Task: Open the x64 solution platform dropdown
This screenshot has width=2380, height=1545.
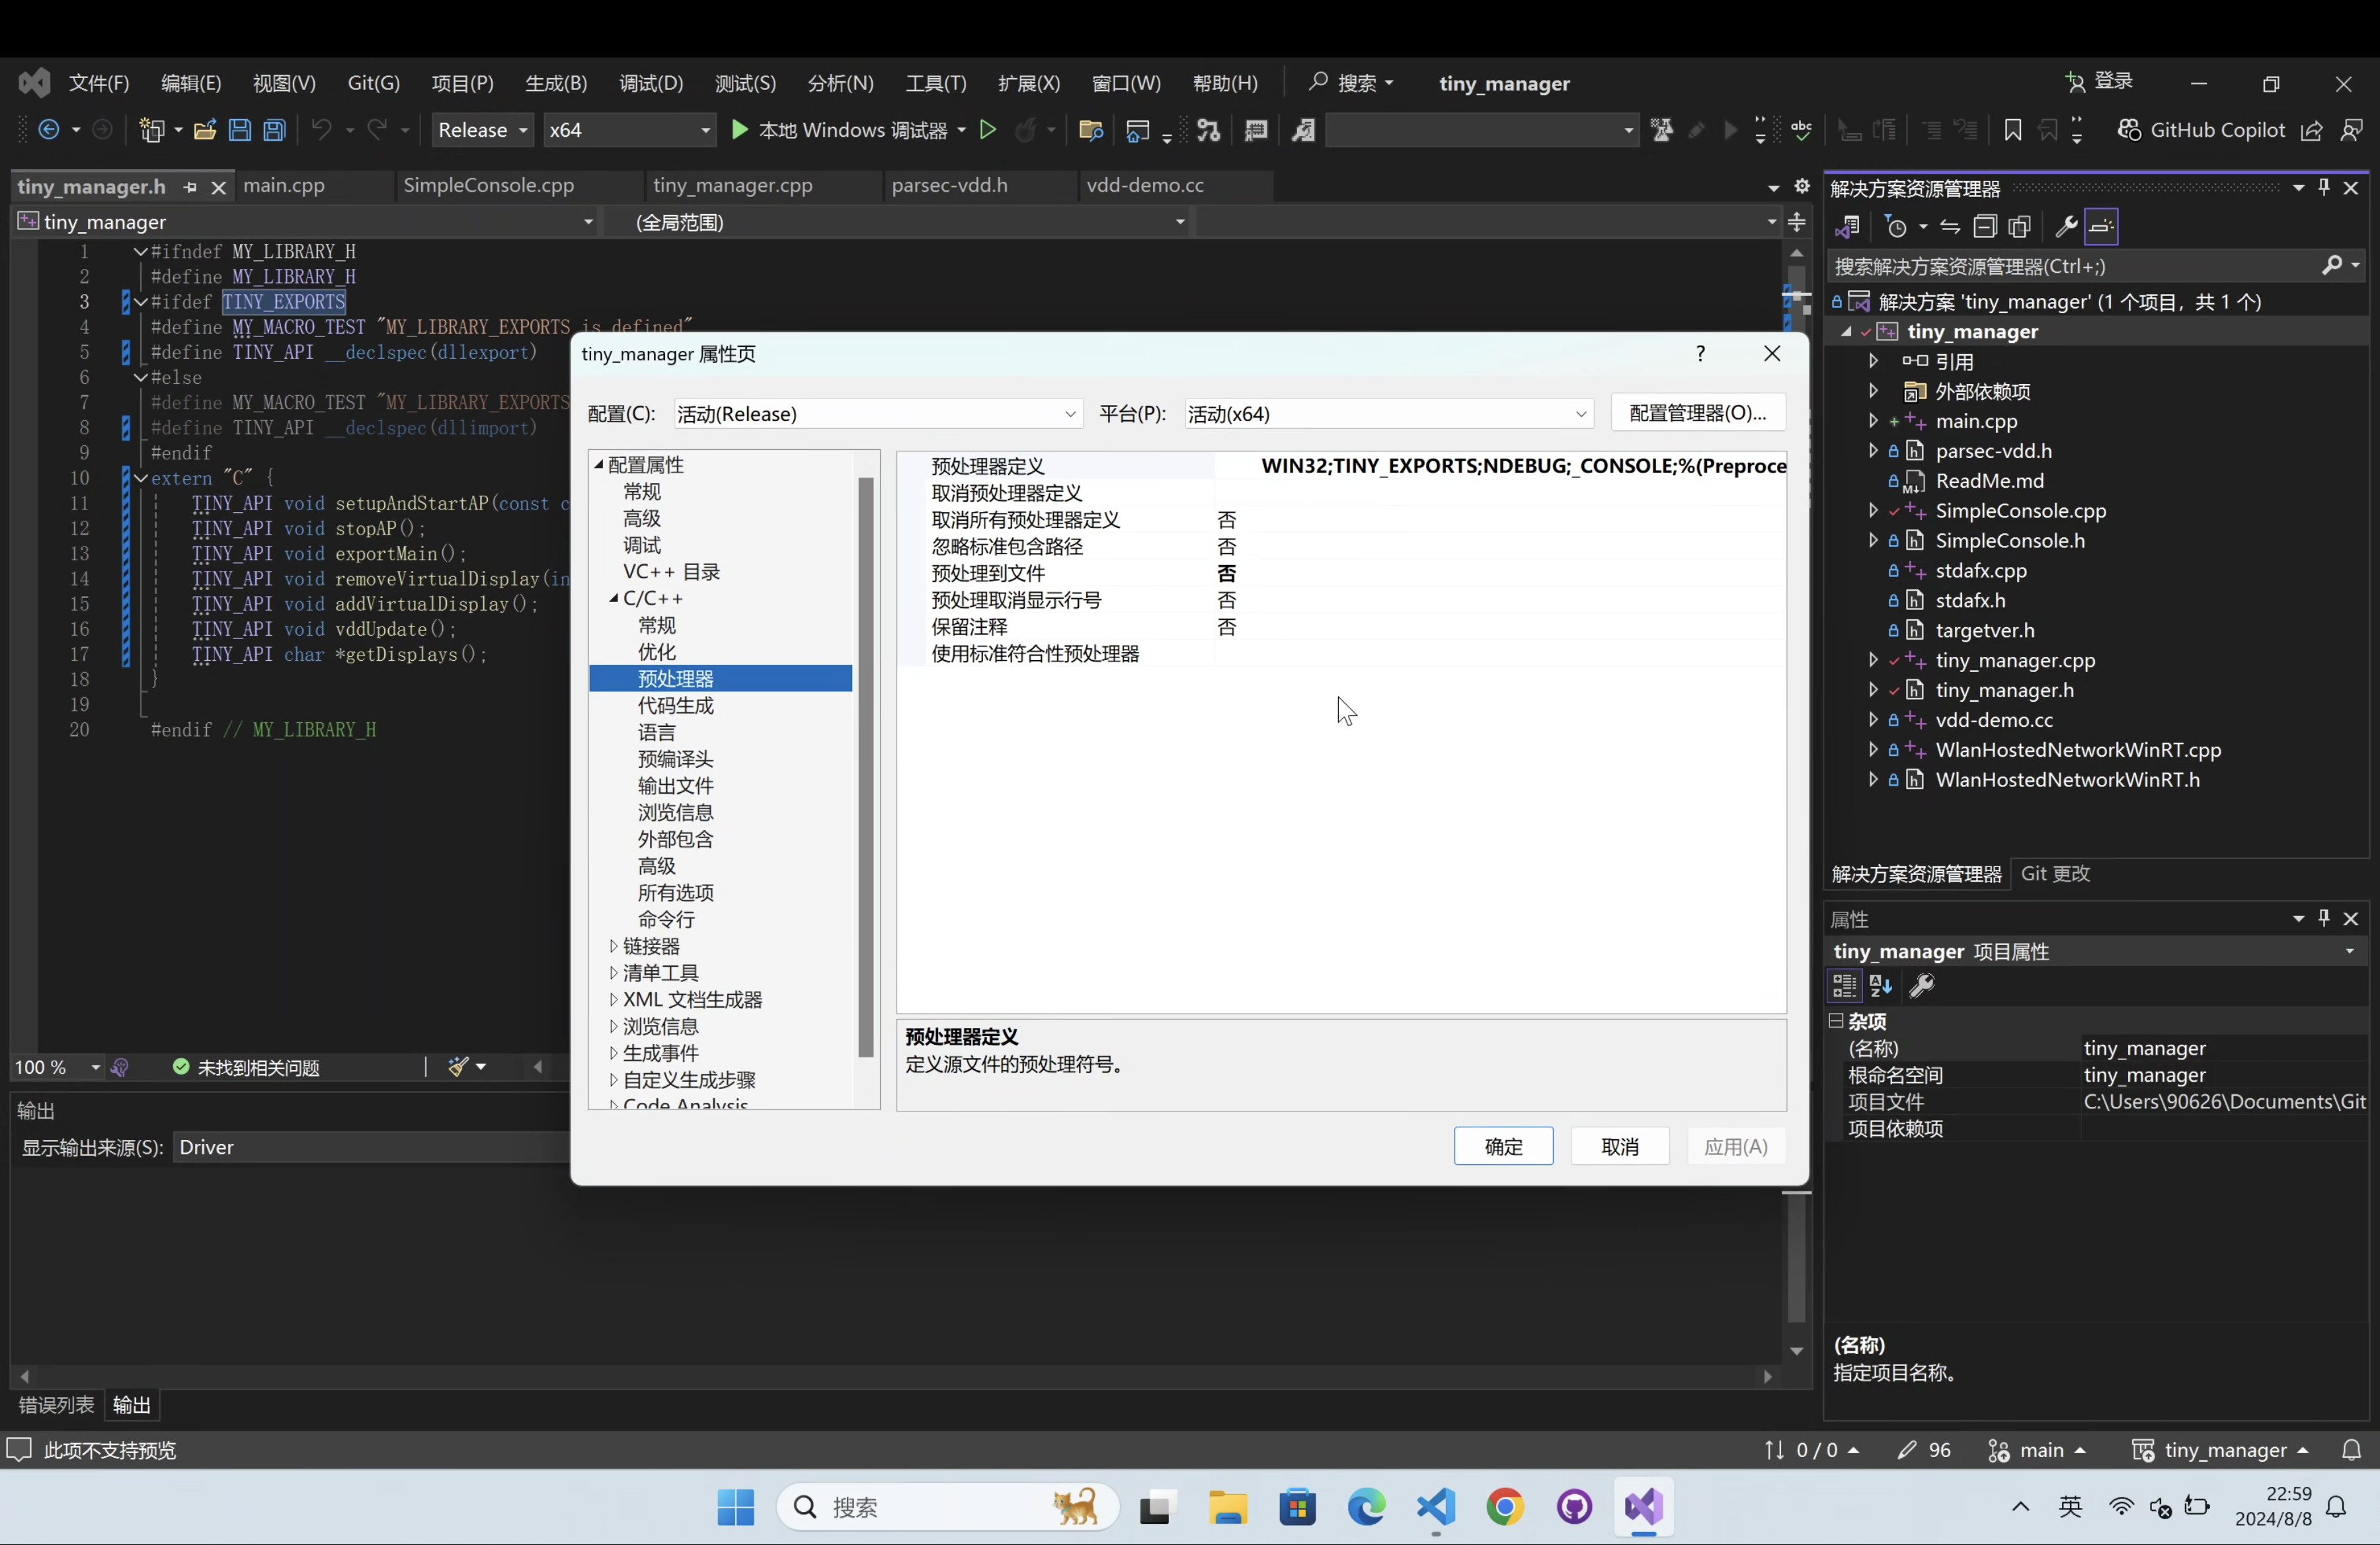Action: (629, 130)
